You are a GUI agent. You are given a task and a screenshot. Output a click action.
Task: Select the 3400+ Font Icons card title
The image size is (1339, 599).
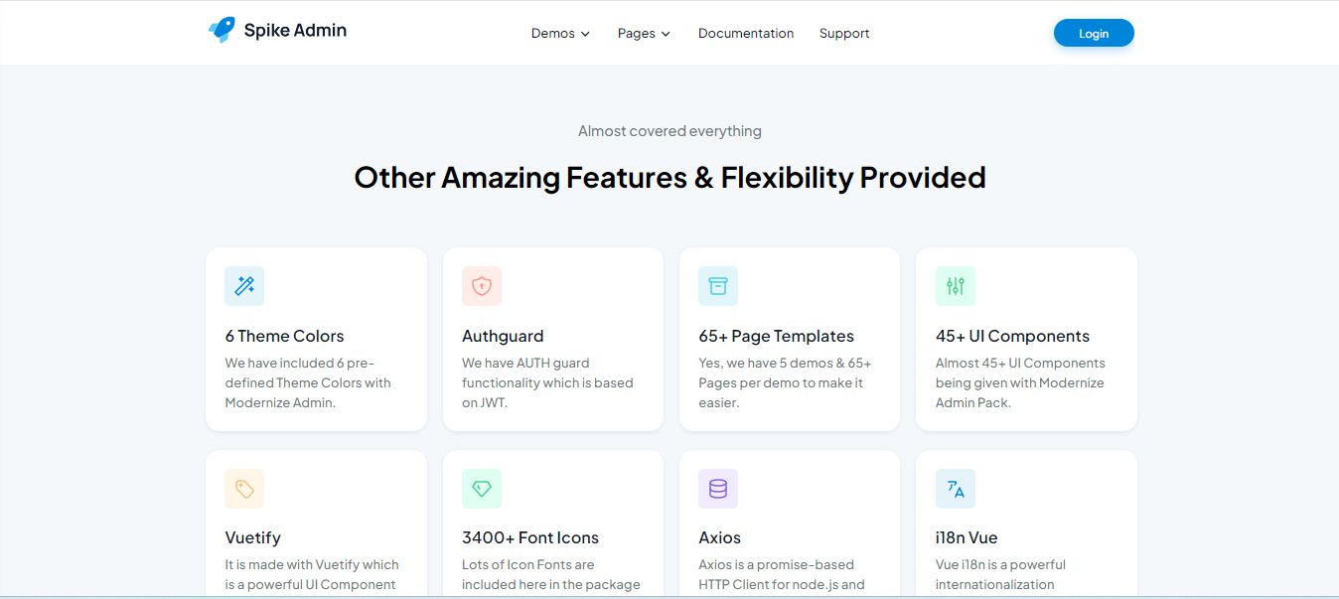pos(530,537)
